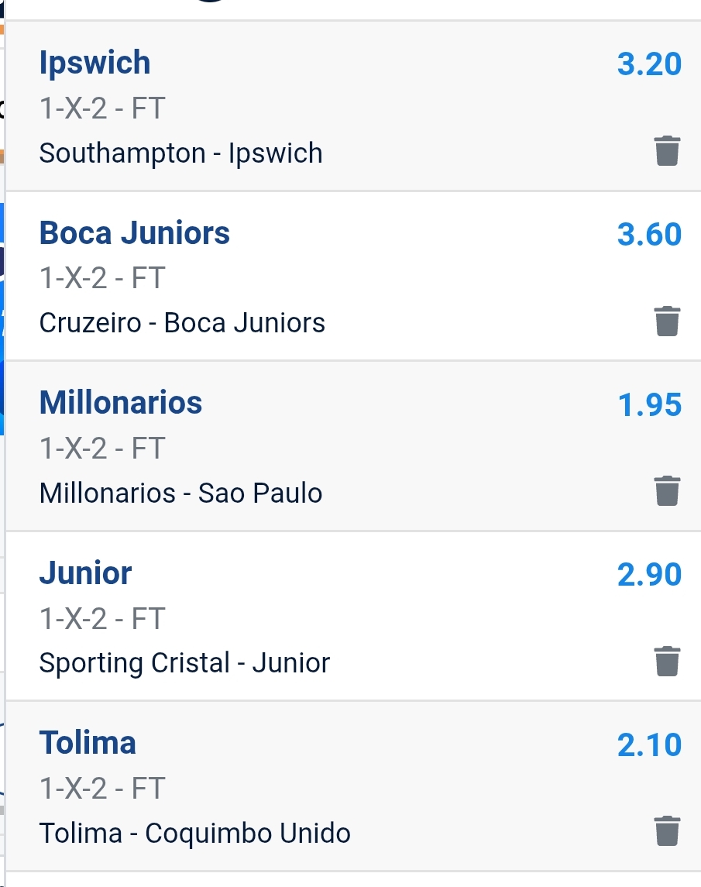The height and width of the screenshot is (887, 701).
Task: Select the 1.95 odds value
Action: click(649, 404)
